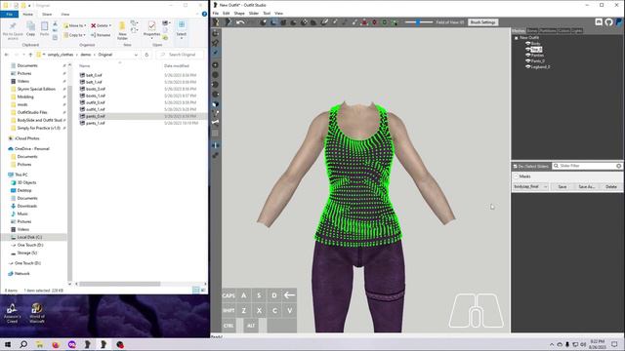The height and width of the screenshot is (351, 625).
Task: Select the outfit_1.nif file
Action: click(96, 109)
